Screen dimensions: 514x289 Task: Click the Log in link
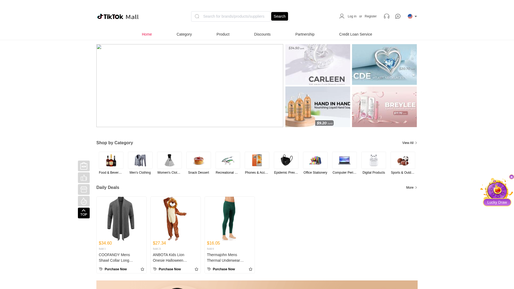coord(352,16)
